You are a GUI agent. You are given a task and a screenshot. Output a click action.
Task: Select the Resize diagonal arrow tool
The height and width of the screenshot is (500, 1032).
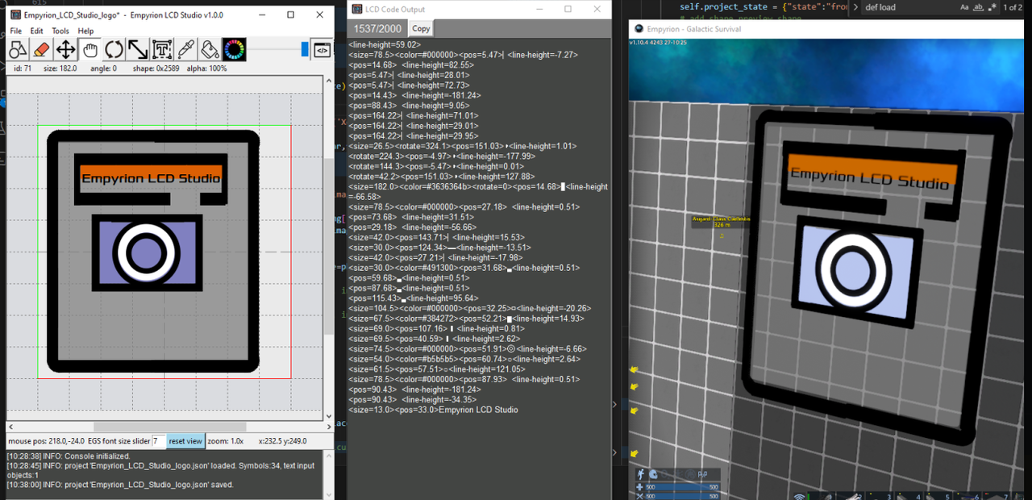click(x=138, y=50)
